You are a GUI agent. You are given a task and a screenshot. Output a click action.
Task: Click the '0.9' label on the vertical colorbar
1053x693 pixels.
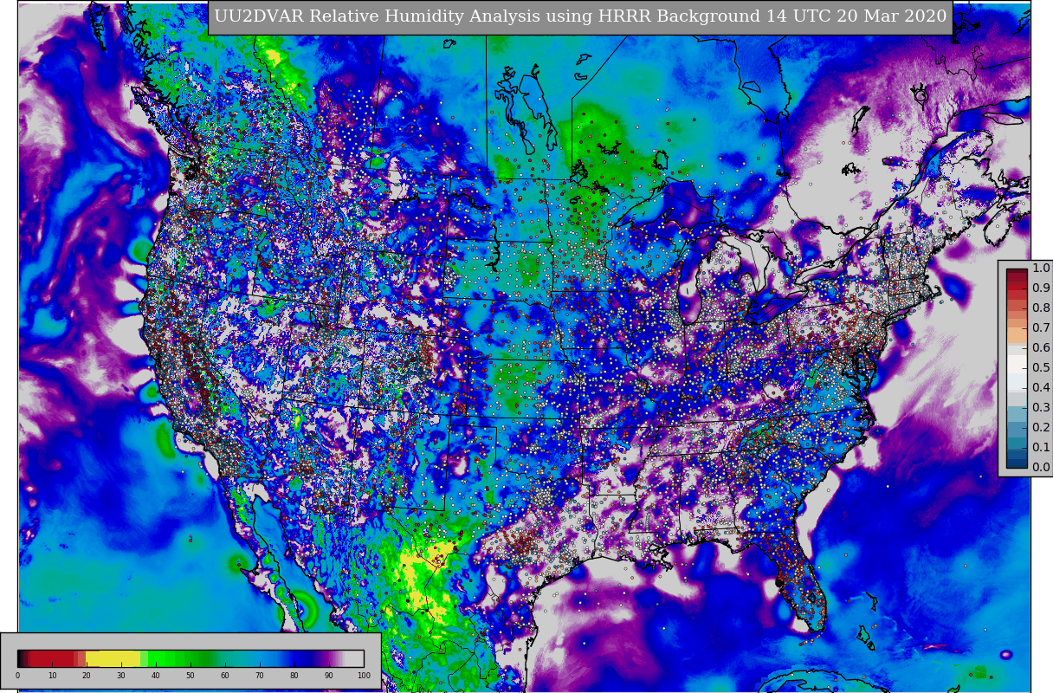point(1041,288)
